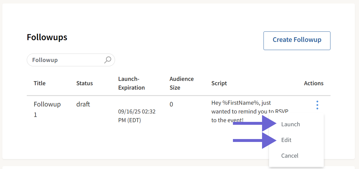Click the Actions column header

(314, 83)
